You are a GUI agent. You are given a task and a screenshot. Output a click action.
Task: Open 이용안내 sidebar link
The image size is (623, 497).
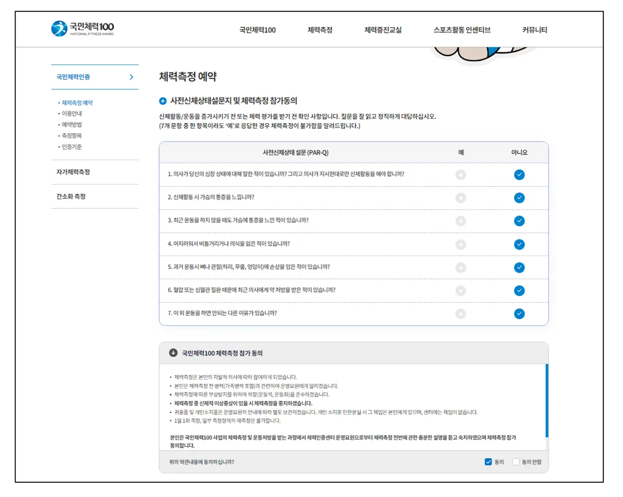point(72,113)
